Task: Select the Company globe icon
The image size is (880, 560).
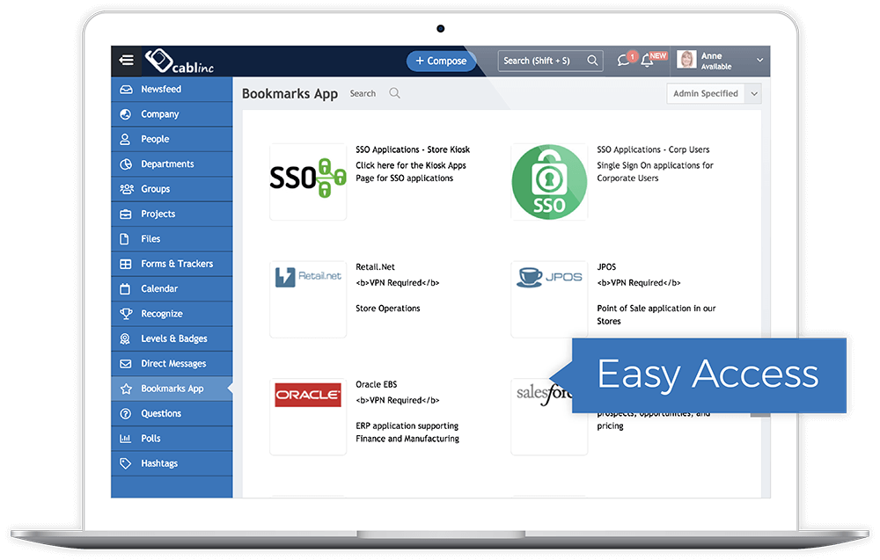Action: pyautogui.click(x=126, y=114)
